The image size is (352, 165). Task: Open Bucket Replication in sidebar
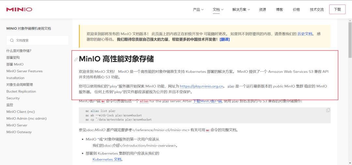click(21, 91)
